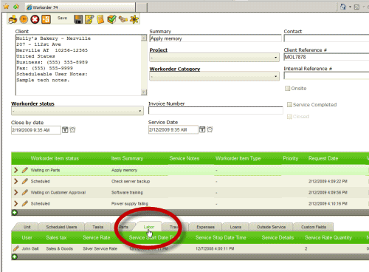Open the Project dropdown
Screen dimensions: 369x272
click(214, 58)
